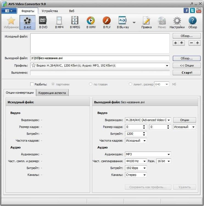
Task: Enable the Разбить split checkbox
Action: [x=32, y=84]
